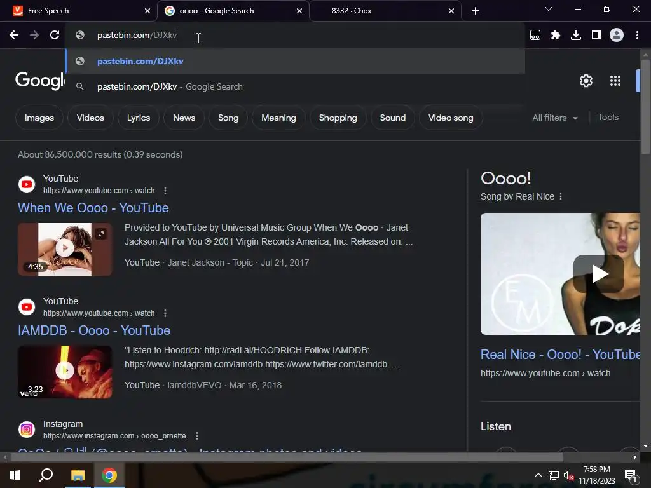Viewport: 651px width, 488px height.
Task: Open Windows taskbar search
Action: pyautogui.click(x=46, y=475)
